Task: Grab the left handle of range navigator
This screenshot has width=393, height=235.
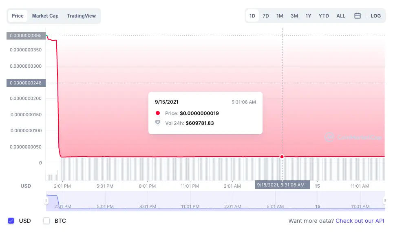Action: pyautogui.click(x=46, y=201)
